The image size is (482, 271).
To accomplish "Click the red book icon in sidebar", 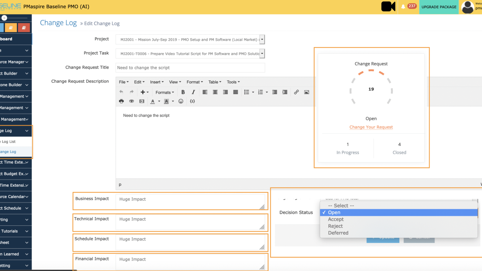I will click(24, 27).
